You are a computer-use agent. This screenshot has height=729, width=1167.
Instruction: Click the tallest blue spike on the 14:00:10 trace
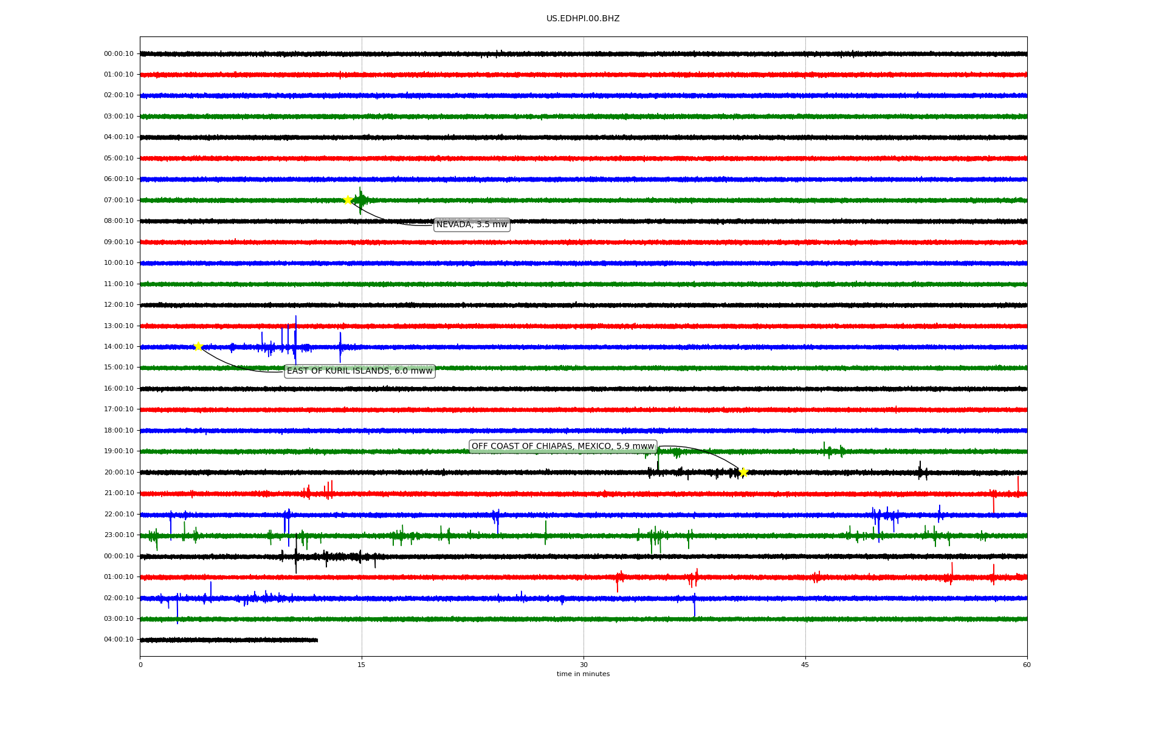click(x=295, y=340)
